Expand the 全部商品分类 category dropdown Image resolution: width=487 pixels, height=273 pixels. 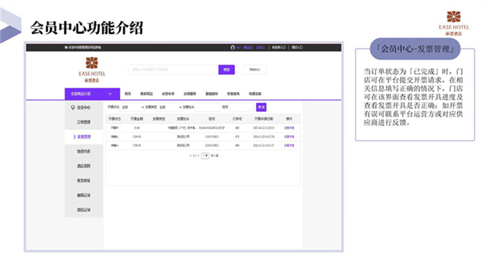click(x=92, y=93)
